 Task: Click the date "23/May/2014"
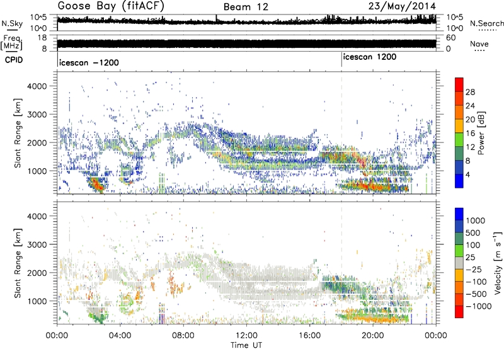402,6
